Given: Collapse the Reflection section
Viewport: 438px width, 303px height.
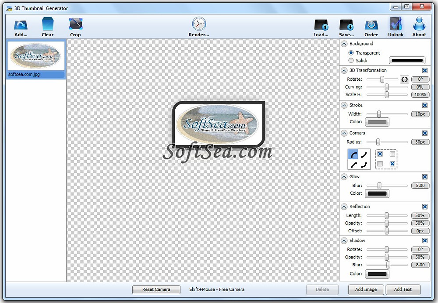Looking at the screenshot, I should 344,207.
